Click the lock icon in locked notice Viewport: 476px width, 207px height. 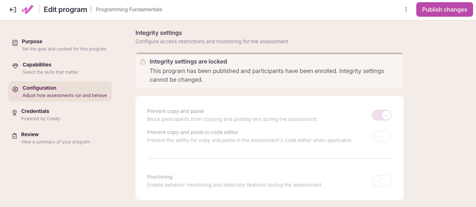[x=143, y=62]
